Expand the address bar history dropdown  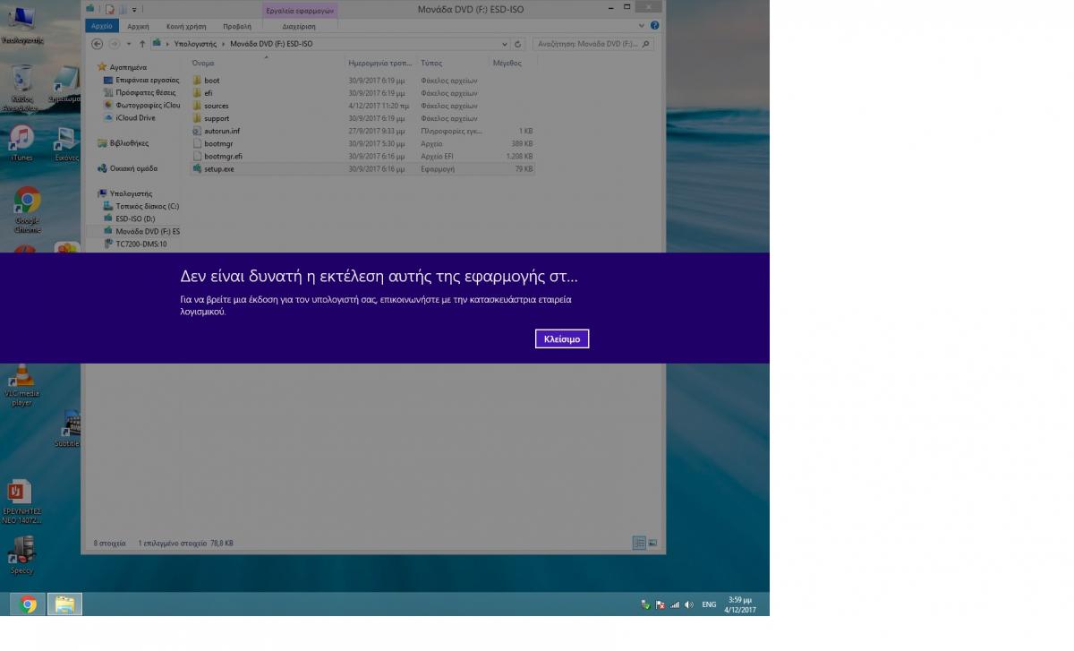[x=505, y=44]
